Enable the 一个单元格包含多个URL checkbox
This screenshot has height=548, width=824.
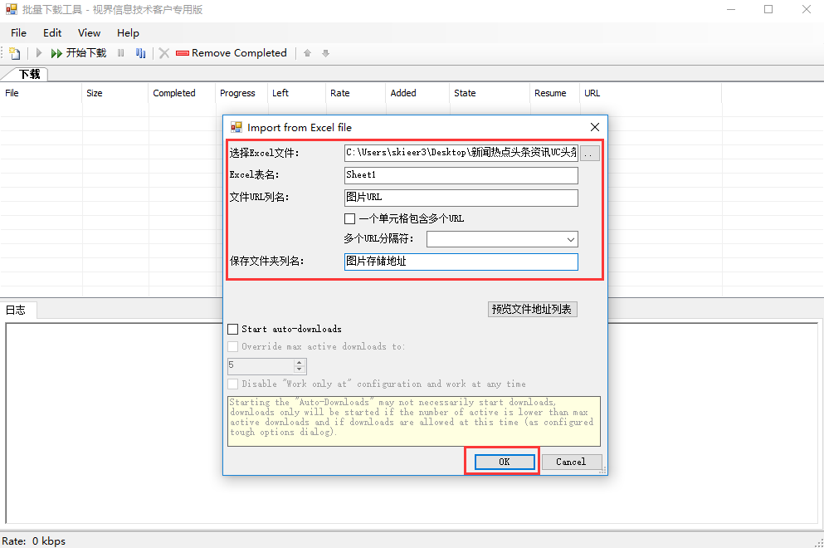[350, 219]
